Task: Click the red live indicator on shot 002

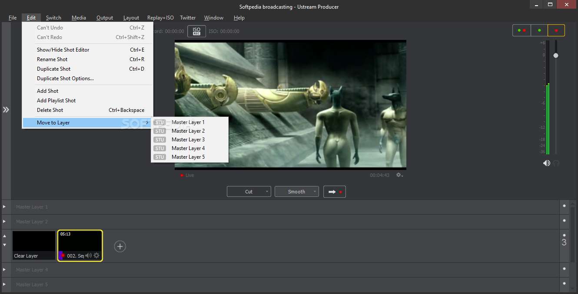Action: (x=63, y=255)
